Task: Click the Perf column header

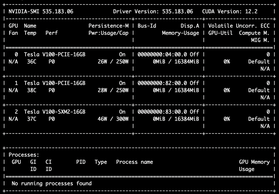Action: click(52, 33)
